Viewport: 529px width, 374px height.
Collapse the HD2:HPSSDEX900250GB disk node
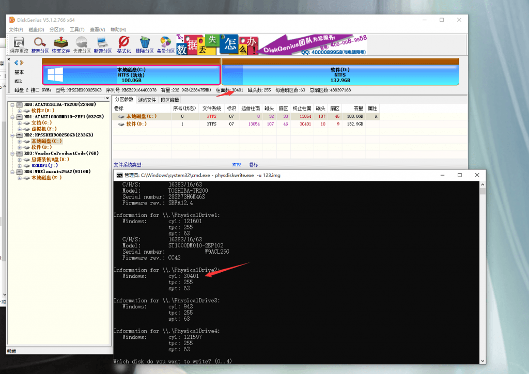click(x=12, y=135)
